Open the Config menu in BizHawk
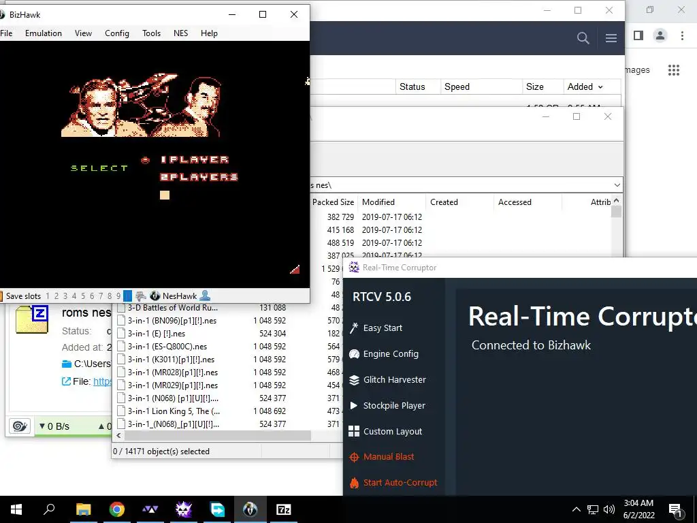 tap(117, 33)
